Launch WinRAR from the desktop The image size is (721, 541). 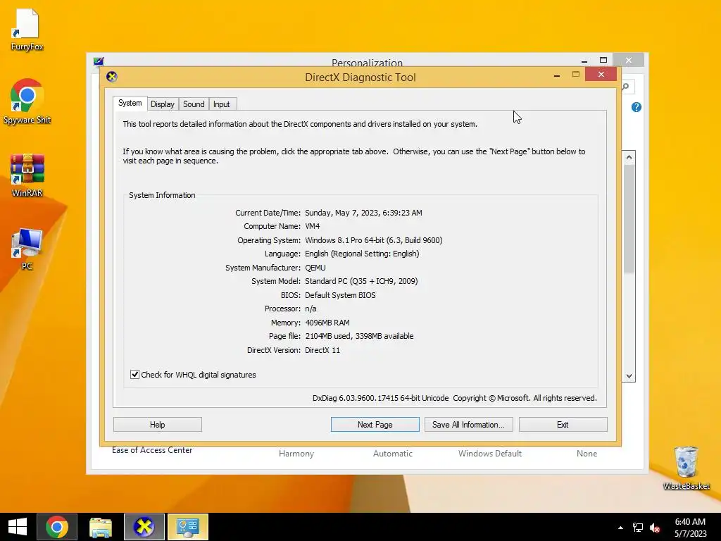[x=27, y=175]
